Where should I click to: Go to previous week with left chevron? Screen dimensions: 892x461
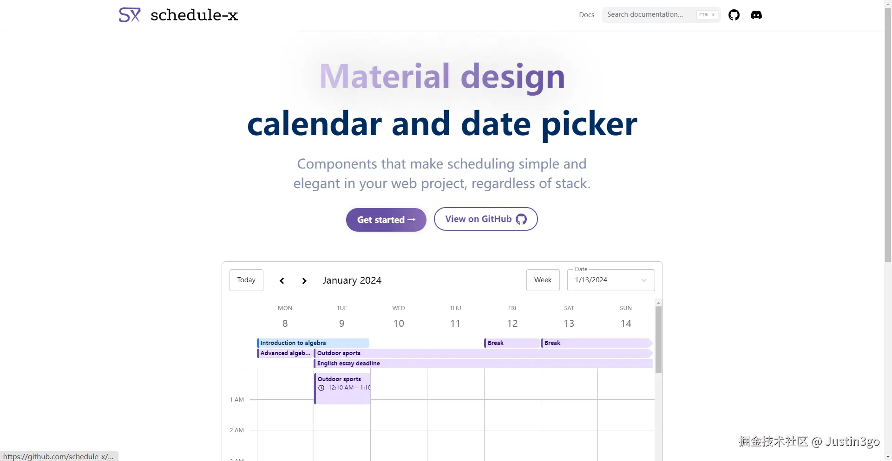tap(282, 281)
